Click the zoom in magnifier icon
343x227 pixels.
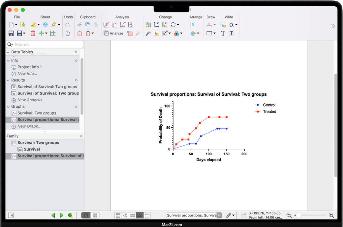coord(331,215)
